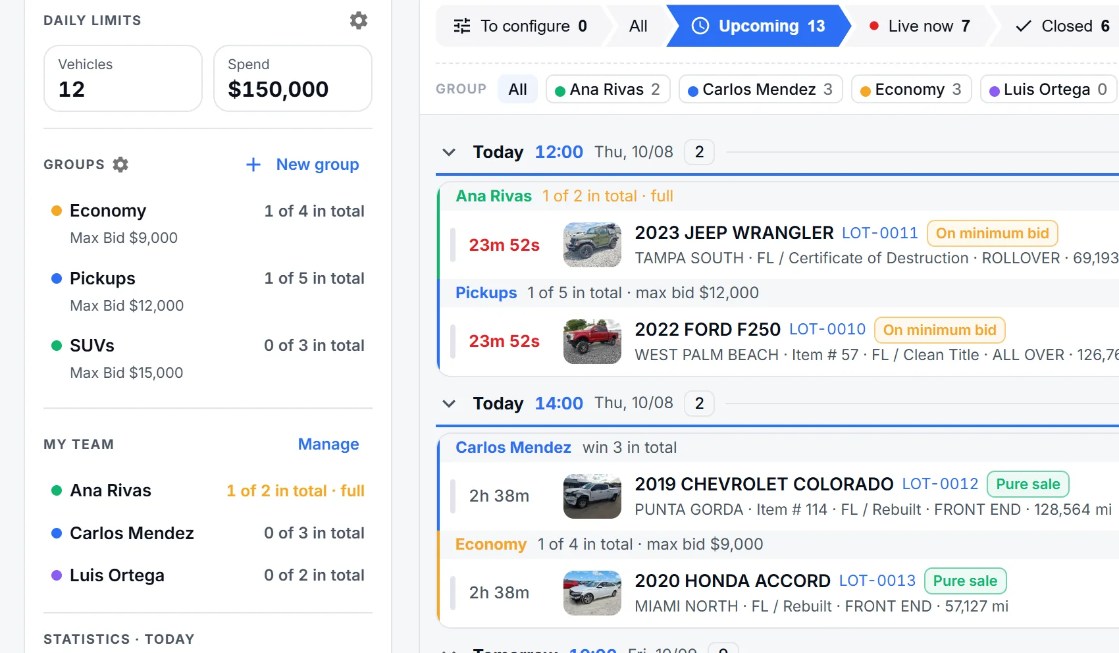Open Jeep Wrangler vehicle thumbnail
The image size is (1119, 653).
[592, 245]
